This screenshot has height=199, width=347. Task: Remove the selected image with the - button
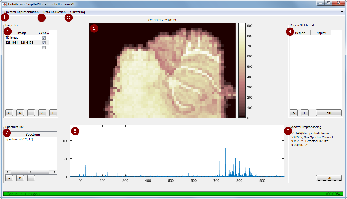click(31, 112)
